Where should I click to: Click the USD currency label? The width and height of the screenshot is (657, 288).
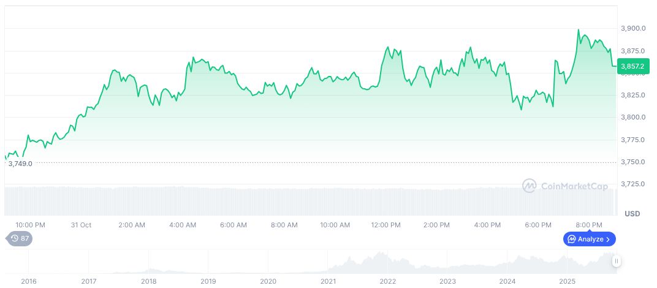click(632, 214)
